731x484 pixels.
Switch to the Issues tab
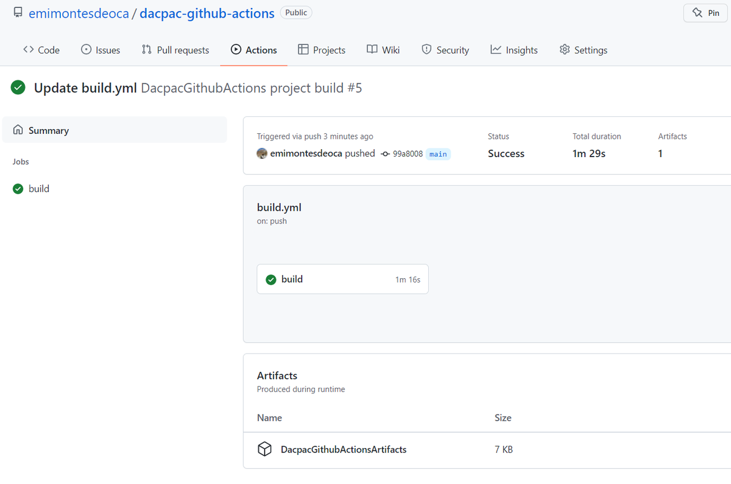[x=101, y=50]
